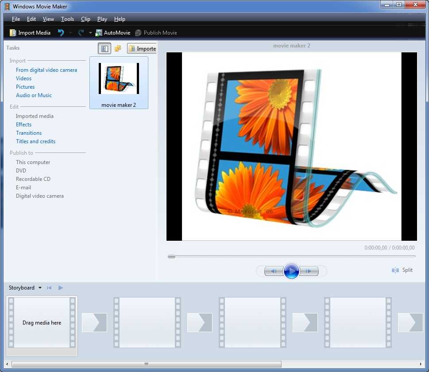Select the second empty storyboard frame
The image size is (429, 372).
click(147, 323)
